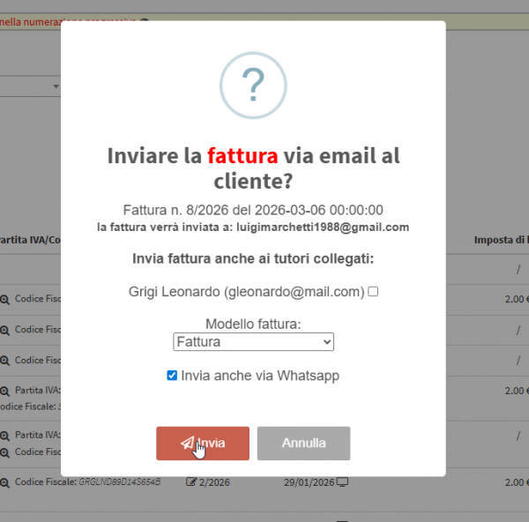
Task: Click the 29/01/2026 date in bottom row
Action: (x=309, y=482)
